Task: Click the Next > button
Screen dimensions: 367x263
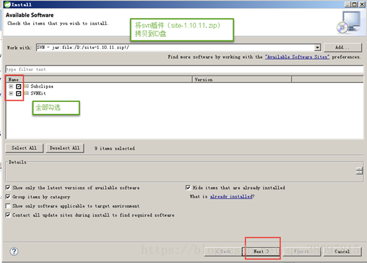Action: tap(261, 252)
